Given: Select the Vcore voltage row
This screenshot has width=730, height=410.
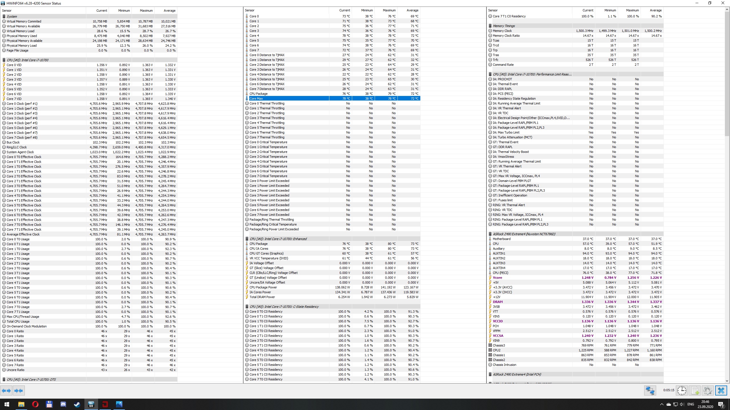Looking at the screenshot, I should coord(497,278).
